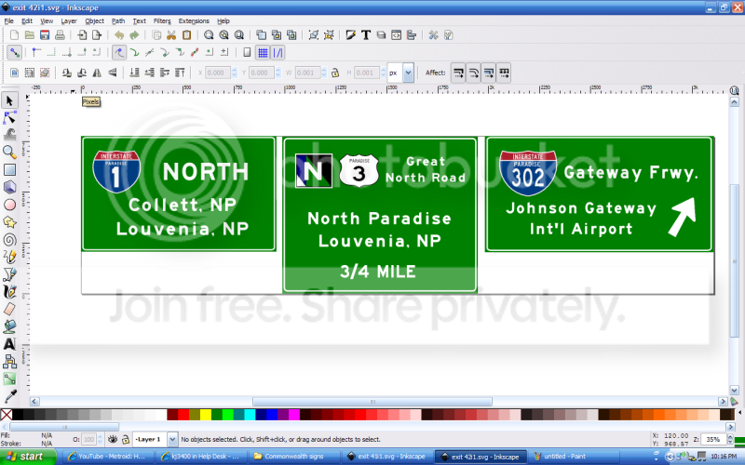Open the Filters menu
Image resolution: width=745 pixels, height=465 pixels.
(162, 20)
